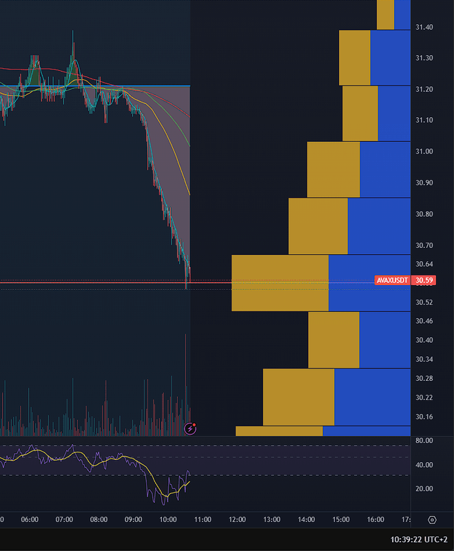Click the 30.64 price scale label
This screenshot has height=551, width=454.
pyautogui.click(x=424, y=264)
